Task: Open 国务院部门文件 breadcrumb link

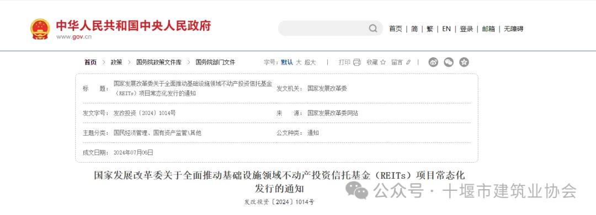Action: [215, 62]
